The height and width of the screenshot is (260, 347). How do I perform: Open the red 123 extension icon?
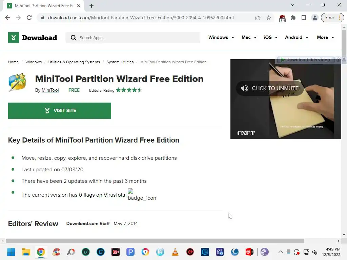[282, 18]
